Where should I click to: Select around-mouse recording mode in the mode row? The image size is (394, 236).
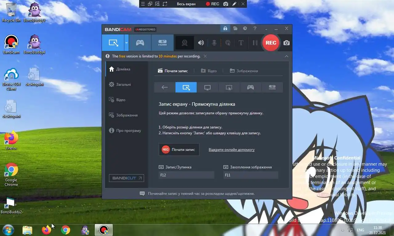pos(229,87)
